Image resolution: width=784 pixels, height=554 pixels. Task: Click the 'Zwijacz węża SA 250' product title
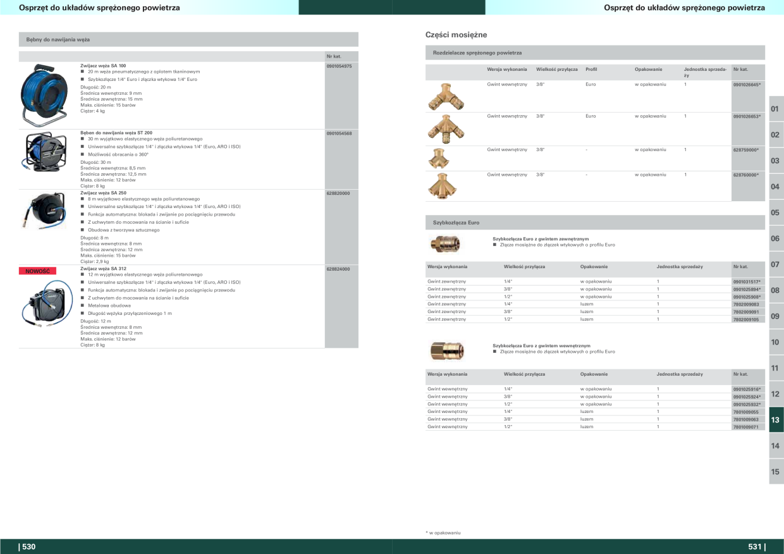click(103, 193)
